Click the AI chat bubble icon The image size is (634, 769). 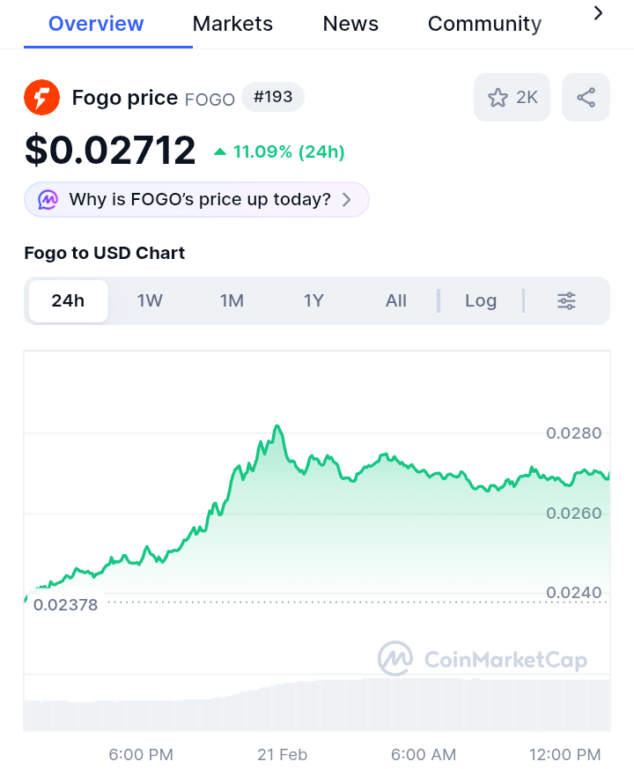48,200
